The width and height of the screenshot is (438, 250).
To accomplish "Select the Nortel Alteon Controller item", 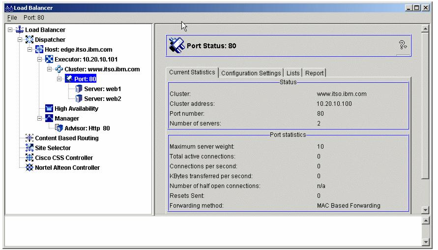I will coord(67,167).
